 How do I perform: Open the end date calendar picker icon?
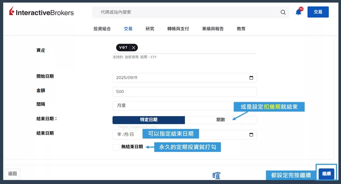[x=251, y=135]
